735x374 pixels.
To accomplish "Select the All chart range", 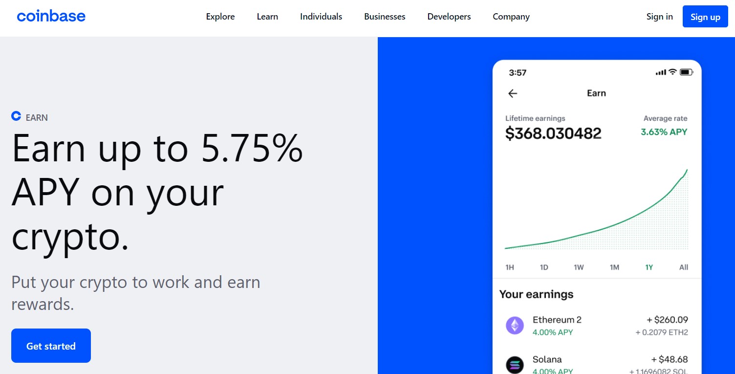I will point(684,267).
